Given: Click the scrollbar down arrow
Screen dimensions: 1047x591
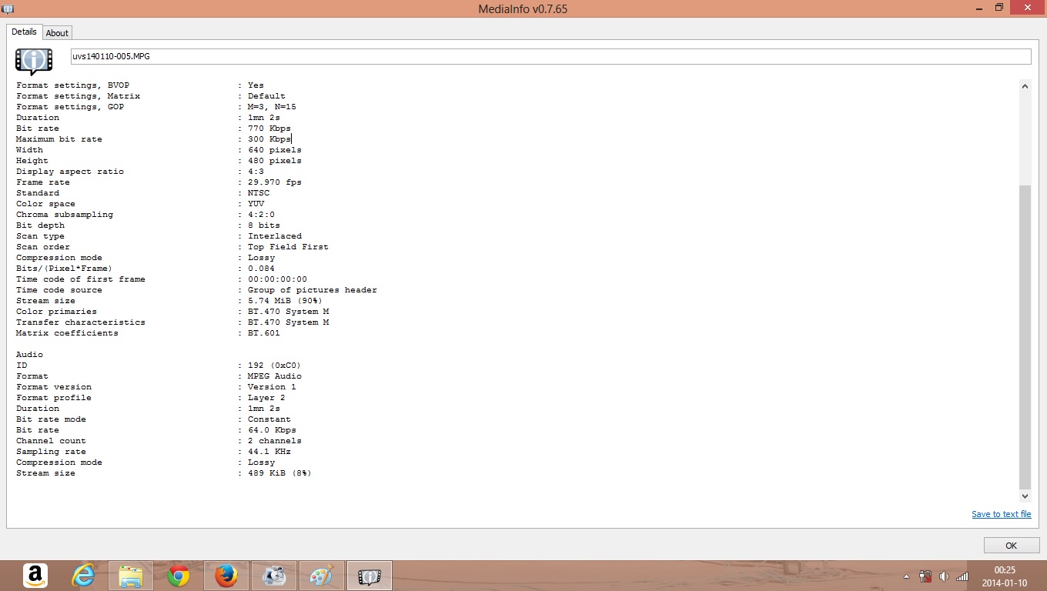Looking at the screenshot, I should (x=1025, y=496).
